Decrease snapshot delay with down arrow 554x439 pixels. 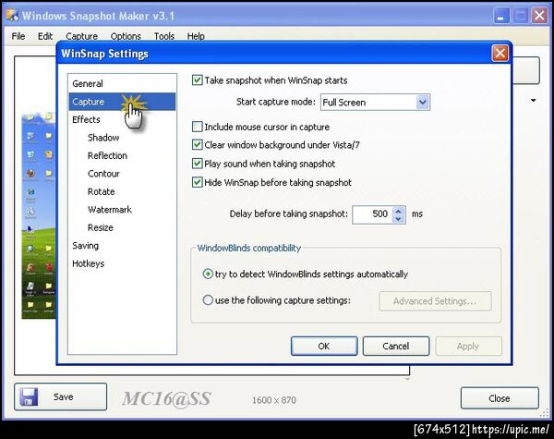[x=399, y=219]
